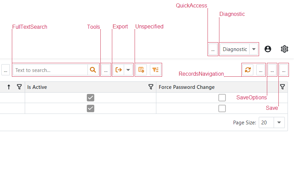Image resolution: width=294 pixels, height=173 pixels.
Task: Open the Export dropdown arrow
Action: 128,70
